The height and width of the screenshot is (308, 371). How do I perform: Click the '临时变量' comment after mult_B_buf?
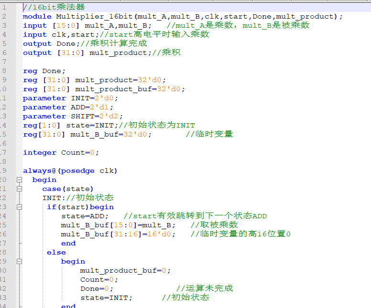(x=209, y=134)
